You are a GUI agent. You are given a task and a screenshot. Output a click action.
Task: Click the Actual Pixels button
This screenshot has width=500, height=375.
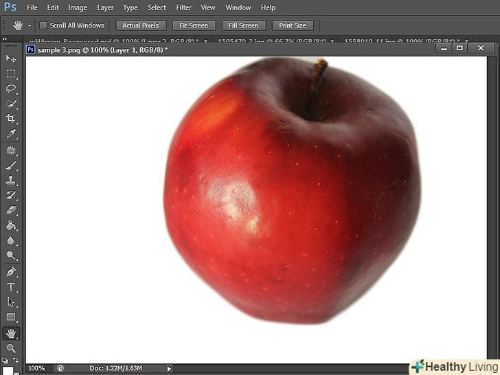(x=141, y=25)
